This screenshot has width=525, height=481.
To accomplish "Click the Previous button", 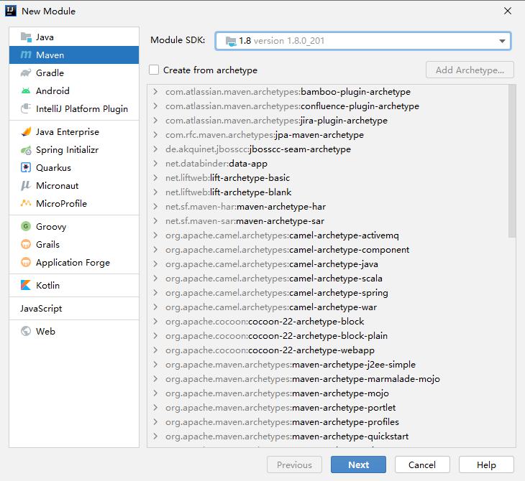I will (x=294, y=464).
